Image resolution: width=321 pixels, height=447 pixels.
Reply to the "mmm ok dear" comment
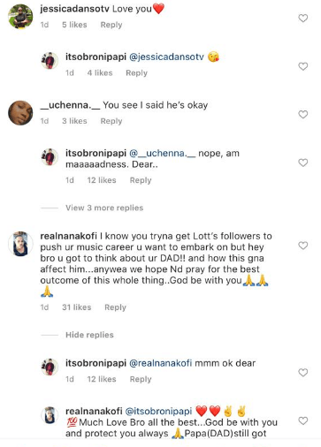141,379
